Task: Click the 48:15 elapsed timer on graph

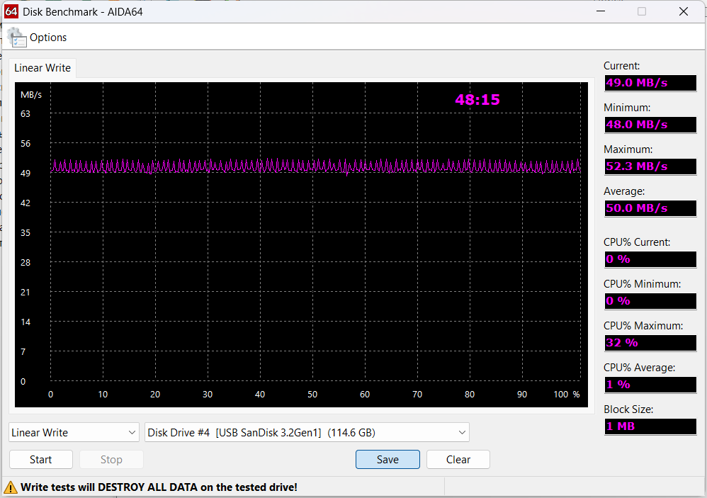Action: pyautogui.click(x=477, y=100)
